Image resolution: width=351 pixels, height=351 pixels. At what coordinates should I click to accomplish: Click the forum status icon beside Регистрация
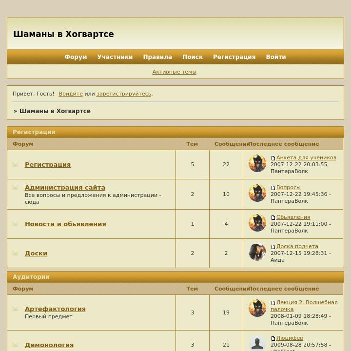click(15, 164)
